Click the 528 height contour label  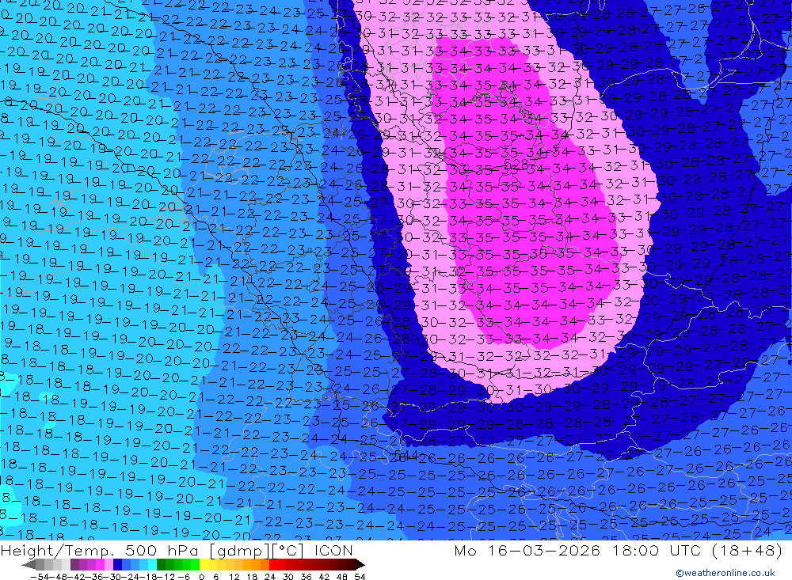coord(516,164)
